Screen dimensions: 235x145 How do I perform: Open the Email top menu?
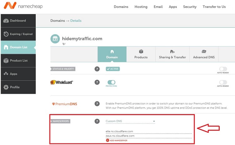coord(158,7)
